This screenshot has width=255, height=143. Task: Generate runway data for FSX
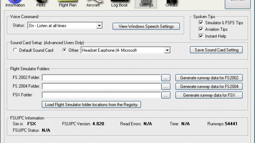209,95
